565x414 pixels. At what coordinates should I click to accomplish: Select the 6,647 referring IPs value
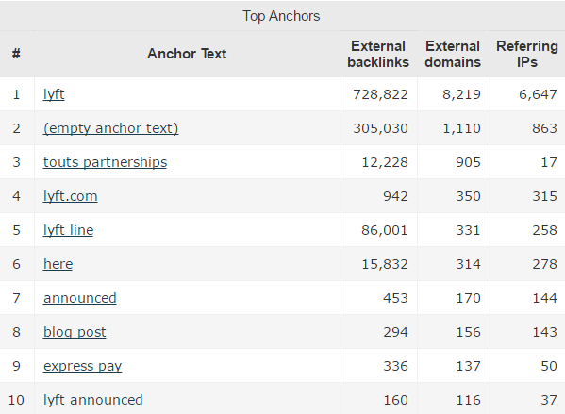[538, 94]
